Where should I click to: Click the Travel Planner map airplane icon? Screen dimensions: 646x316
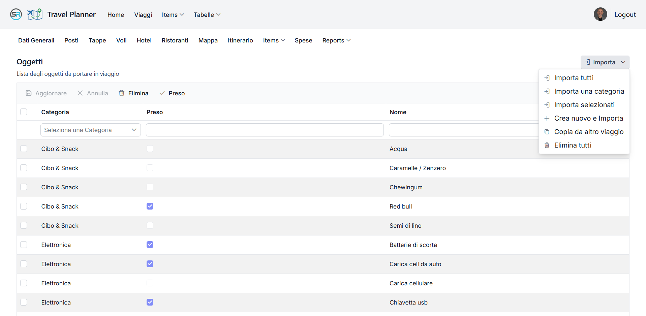35,14
